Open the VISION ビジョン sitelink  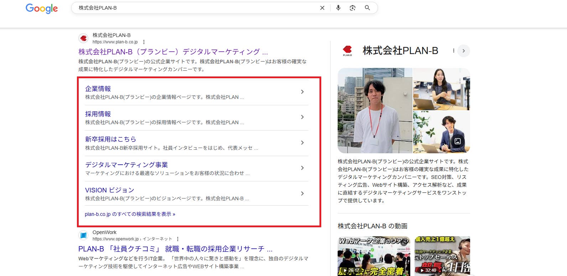(110, 190)
